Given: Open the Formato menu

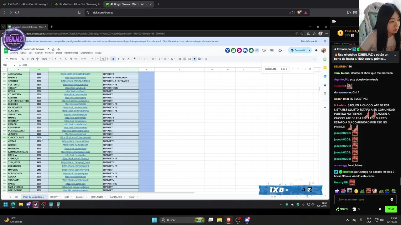Looking at the screenshot, I should pos(49,53).
